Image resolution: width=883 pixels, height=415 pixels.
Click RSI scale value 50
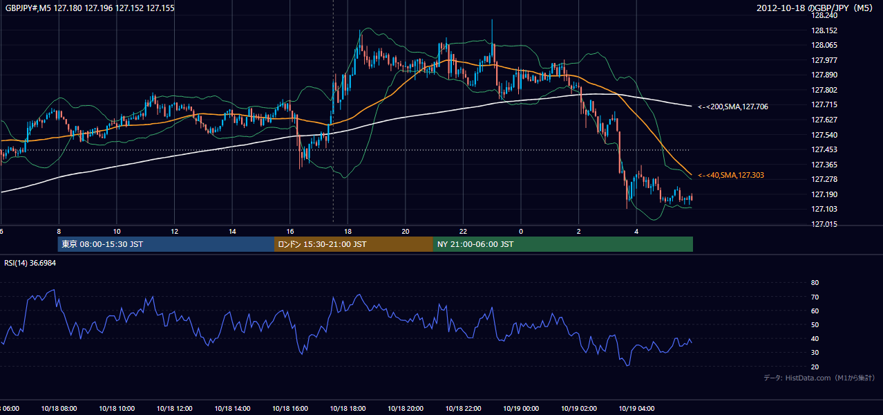pyautogui.click(x=815, y=324)
